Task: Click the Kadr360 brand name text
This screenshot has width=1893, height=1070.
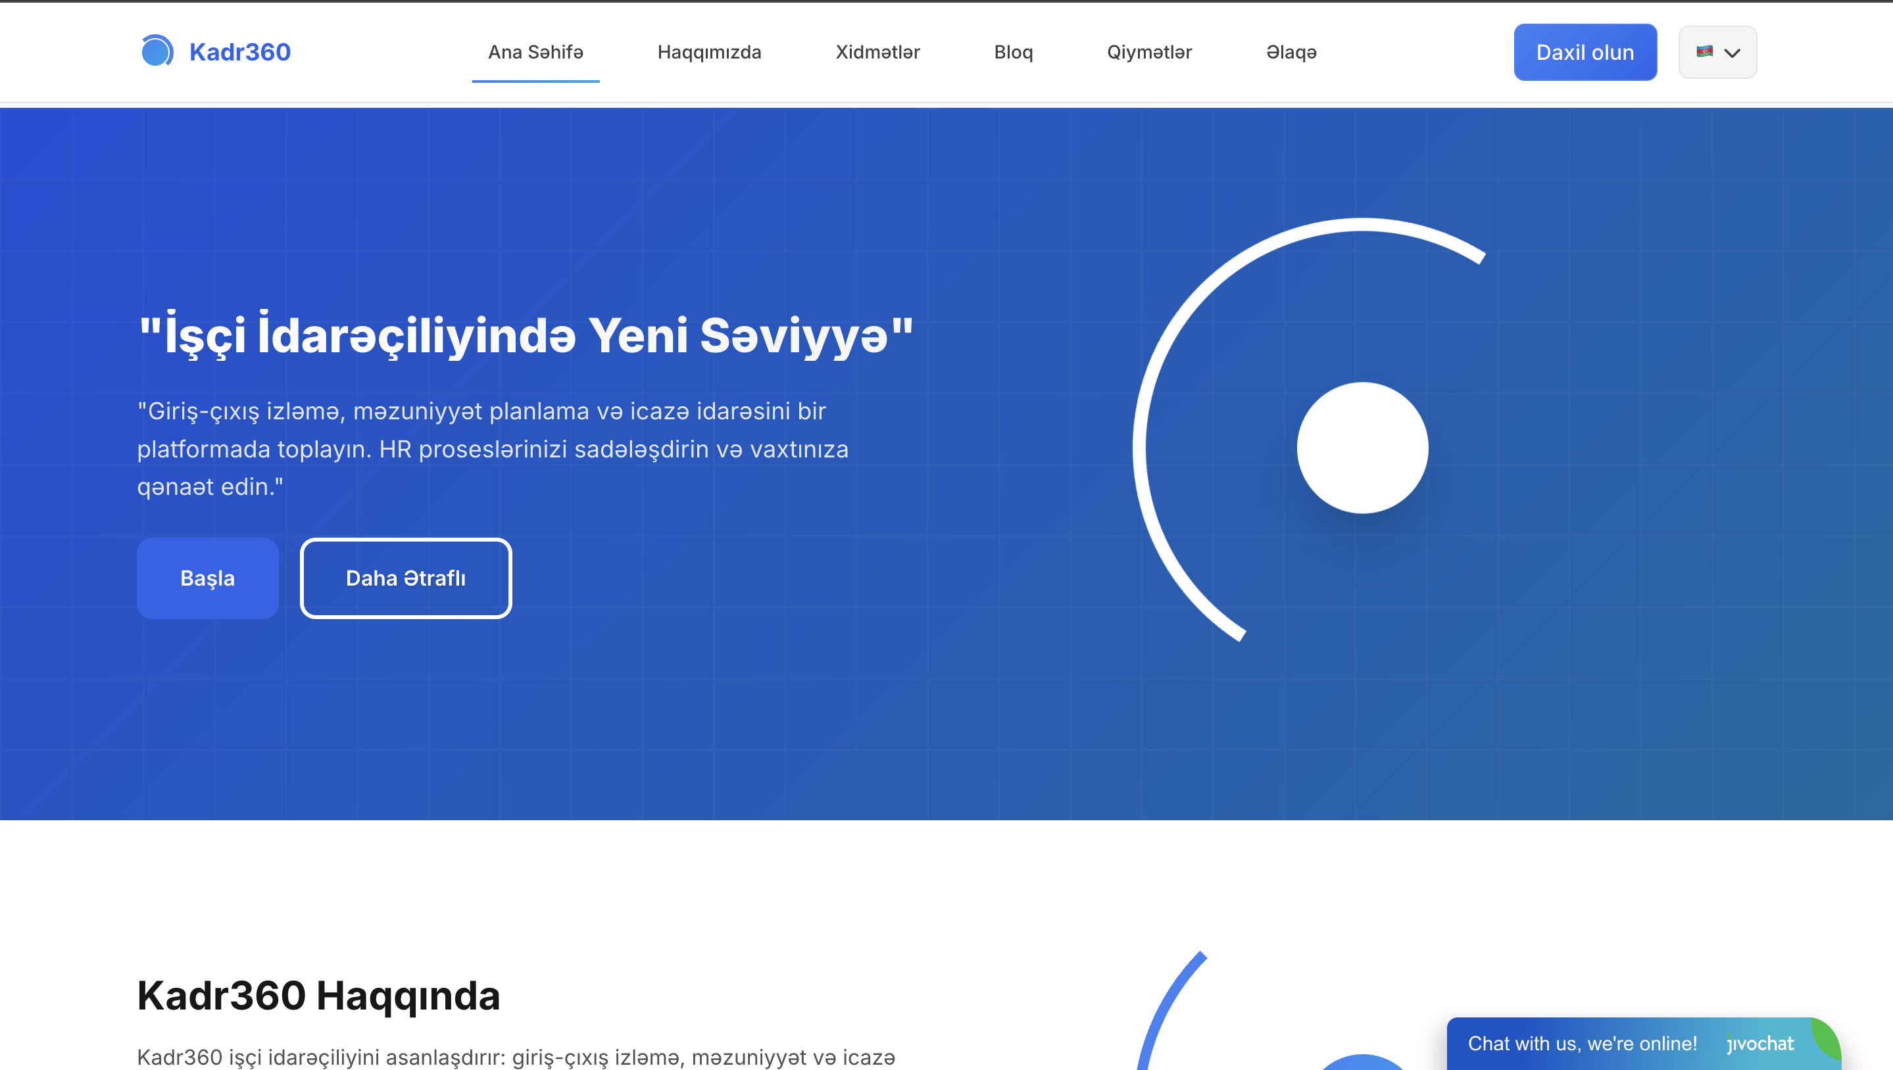Action: 240,52
